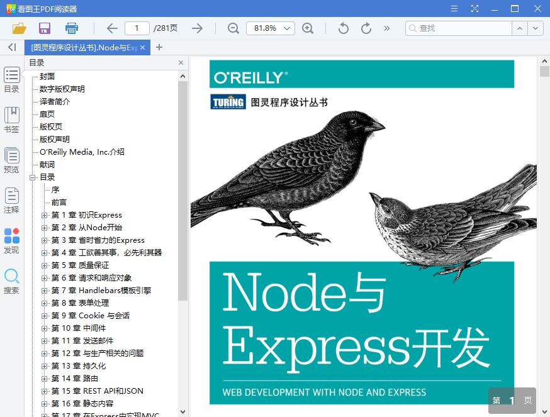The image size is (550, 417).
Task: Open the 预览 thumbnails panel
Action: tap(11, 160)
